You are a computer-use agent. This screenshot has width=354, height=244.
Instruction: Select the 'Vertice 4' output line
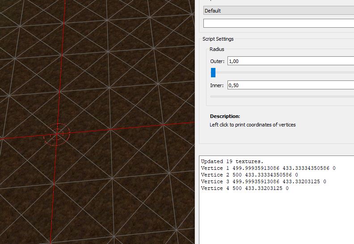click(x=245, y=188)
